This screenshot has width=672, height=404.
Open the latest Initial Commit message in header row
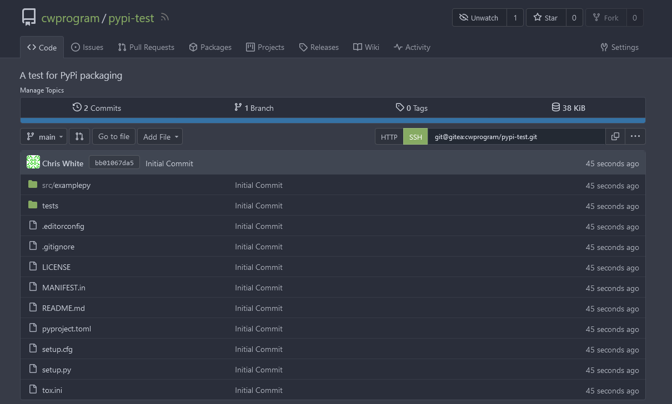169,163
